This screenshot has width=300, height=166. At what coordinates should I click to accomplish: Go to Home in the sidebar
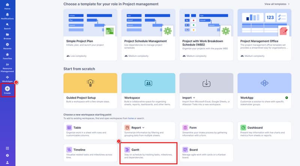coord(7,6)
